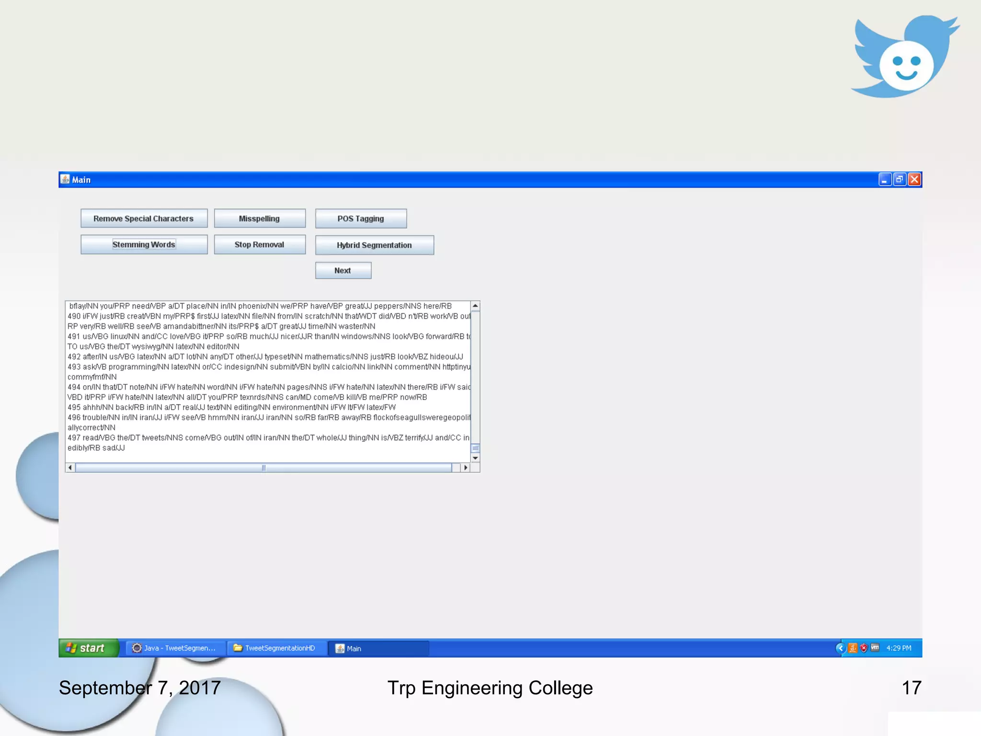Click the red security shield tray icon

[864, 648]
